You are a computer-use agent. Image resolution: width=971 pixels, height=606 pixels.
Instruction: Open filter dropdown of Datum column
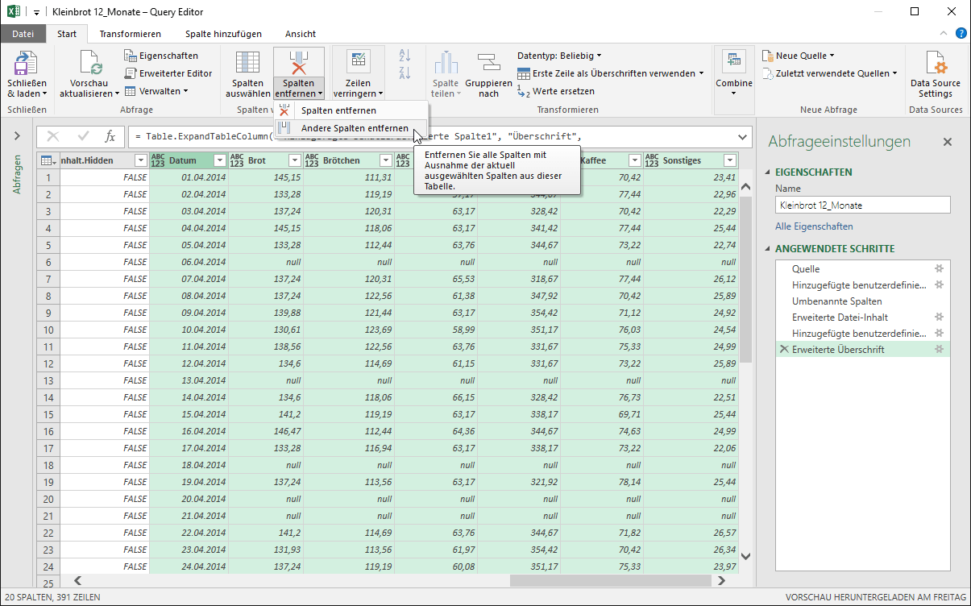pyautogui.click(x=219, y=160)
